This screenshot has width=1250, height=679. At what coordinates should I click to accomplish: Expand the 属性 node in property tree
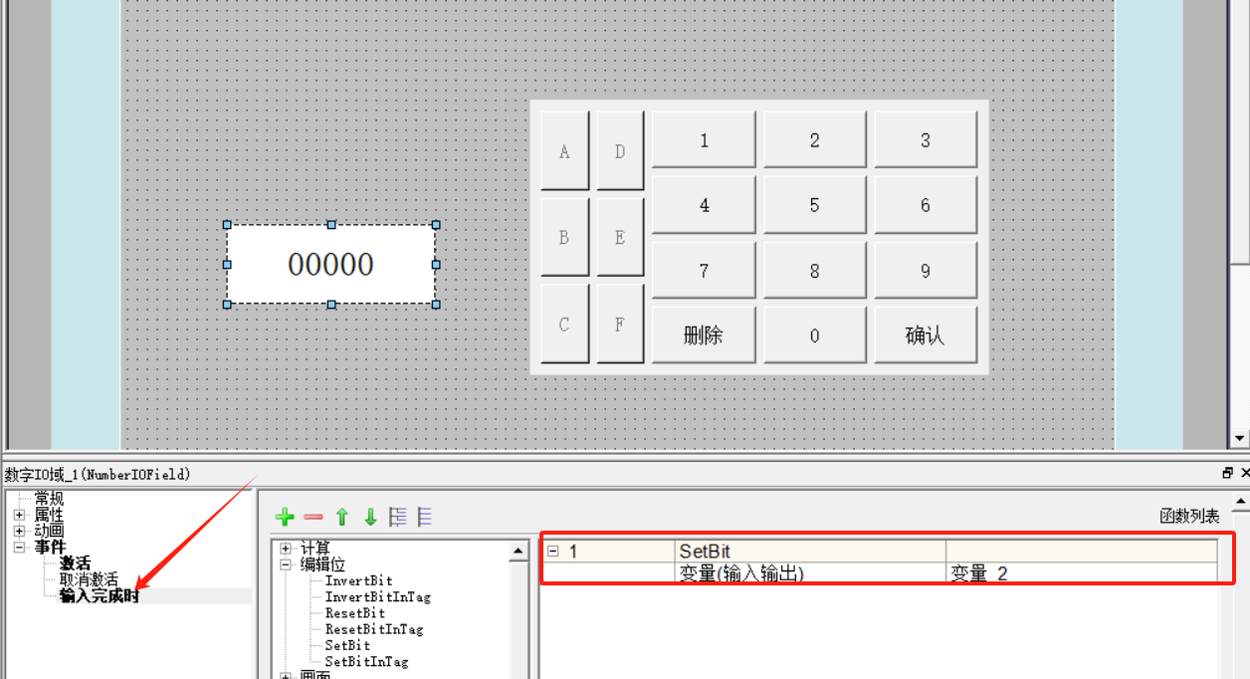[19, 515]
